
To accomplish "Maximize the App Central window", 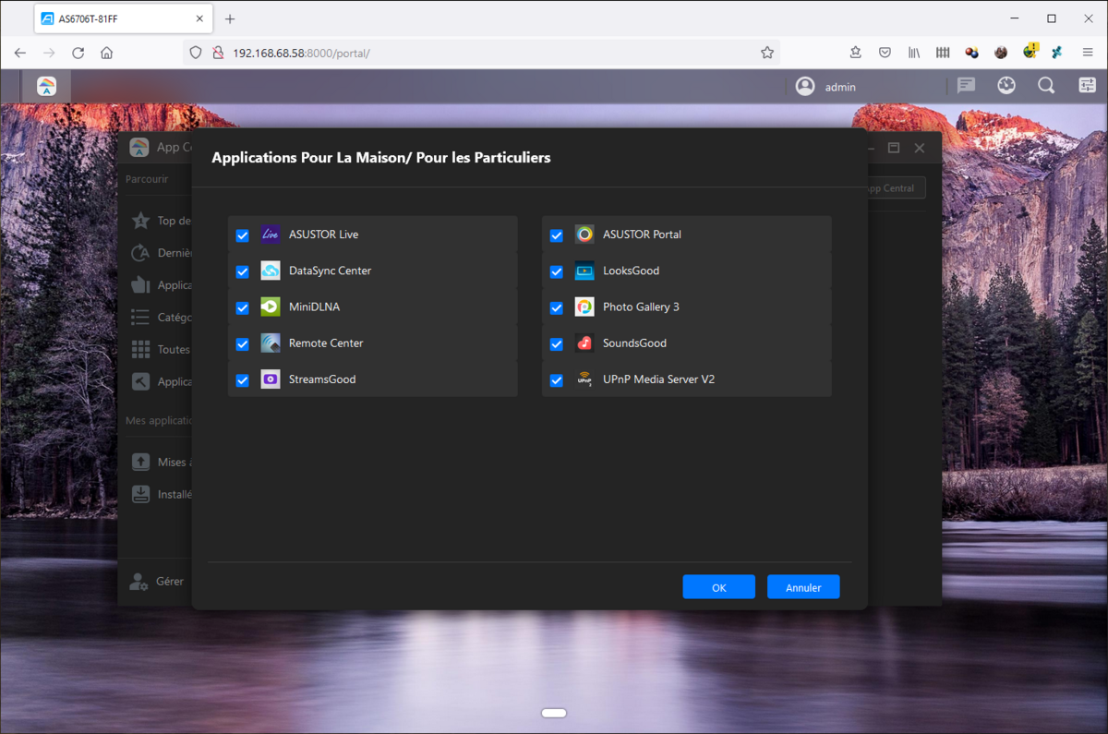I will [894, 148].
